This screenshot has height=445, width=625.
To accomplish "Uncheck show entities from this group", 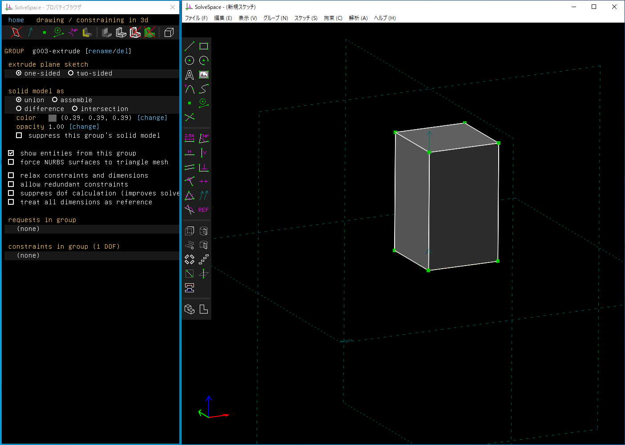I will [x=11, y=153].
